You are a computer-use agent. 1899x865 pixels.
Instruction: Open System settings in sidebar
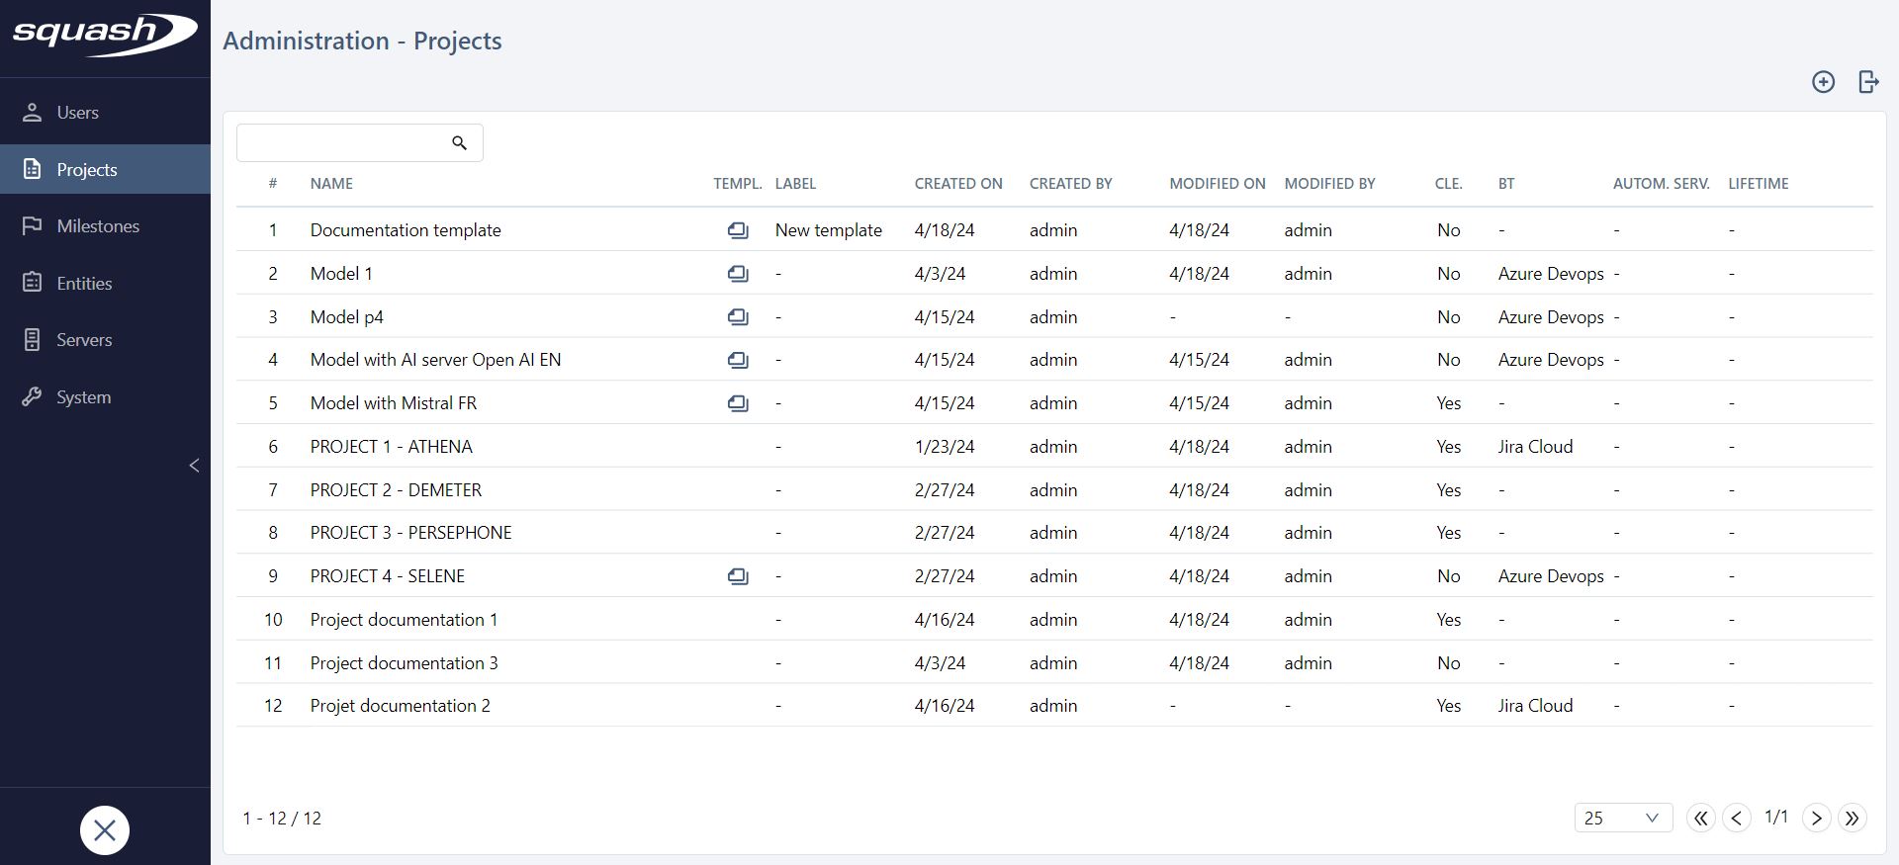84,397
